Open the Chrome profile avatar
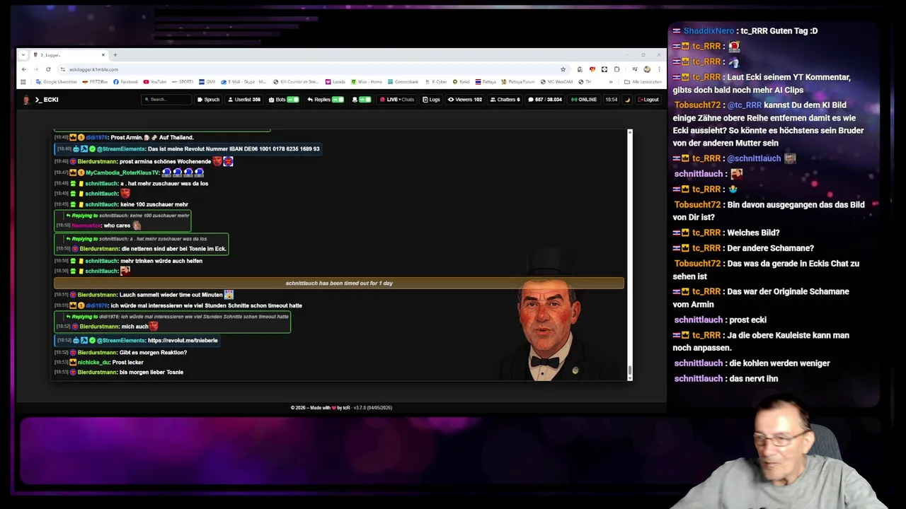 (647, 69)
